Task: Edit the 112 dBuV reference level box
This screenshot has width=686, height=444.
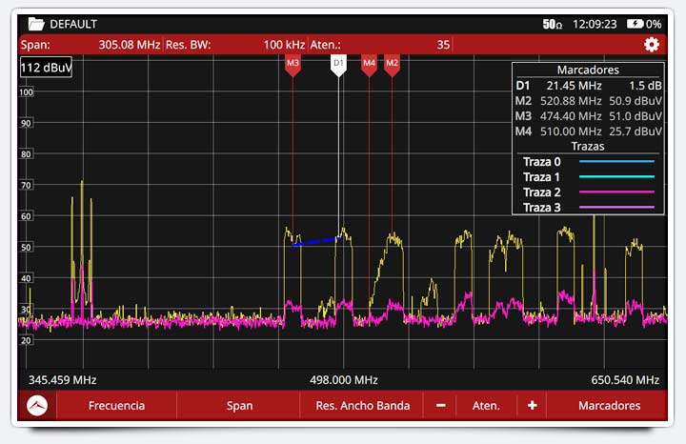Action: (x=46, y=68)
